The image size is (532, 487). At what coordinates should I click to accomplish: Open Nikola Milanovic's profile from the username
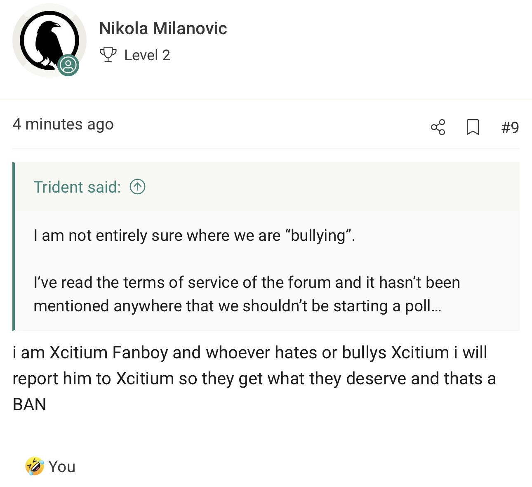point(163,28)
